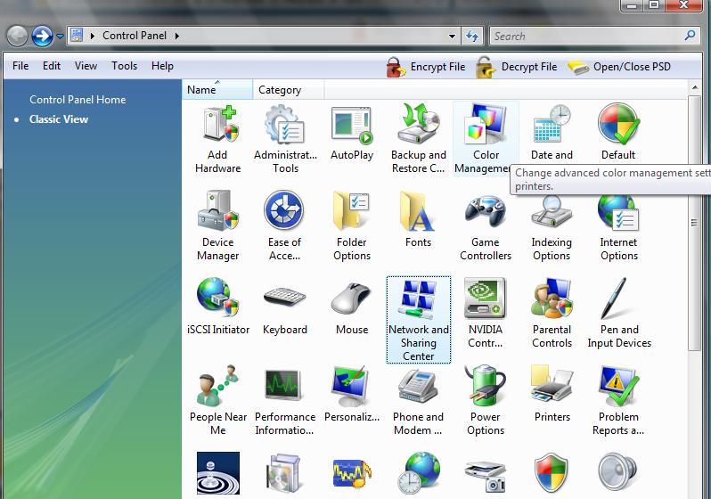The width and height of the screenshot is (711, 499).
Task: Open Indexing Options
Action: (x=552, y=226)
